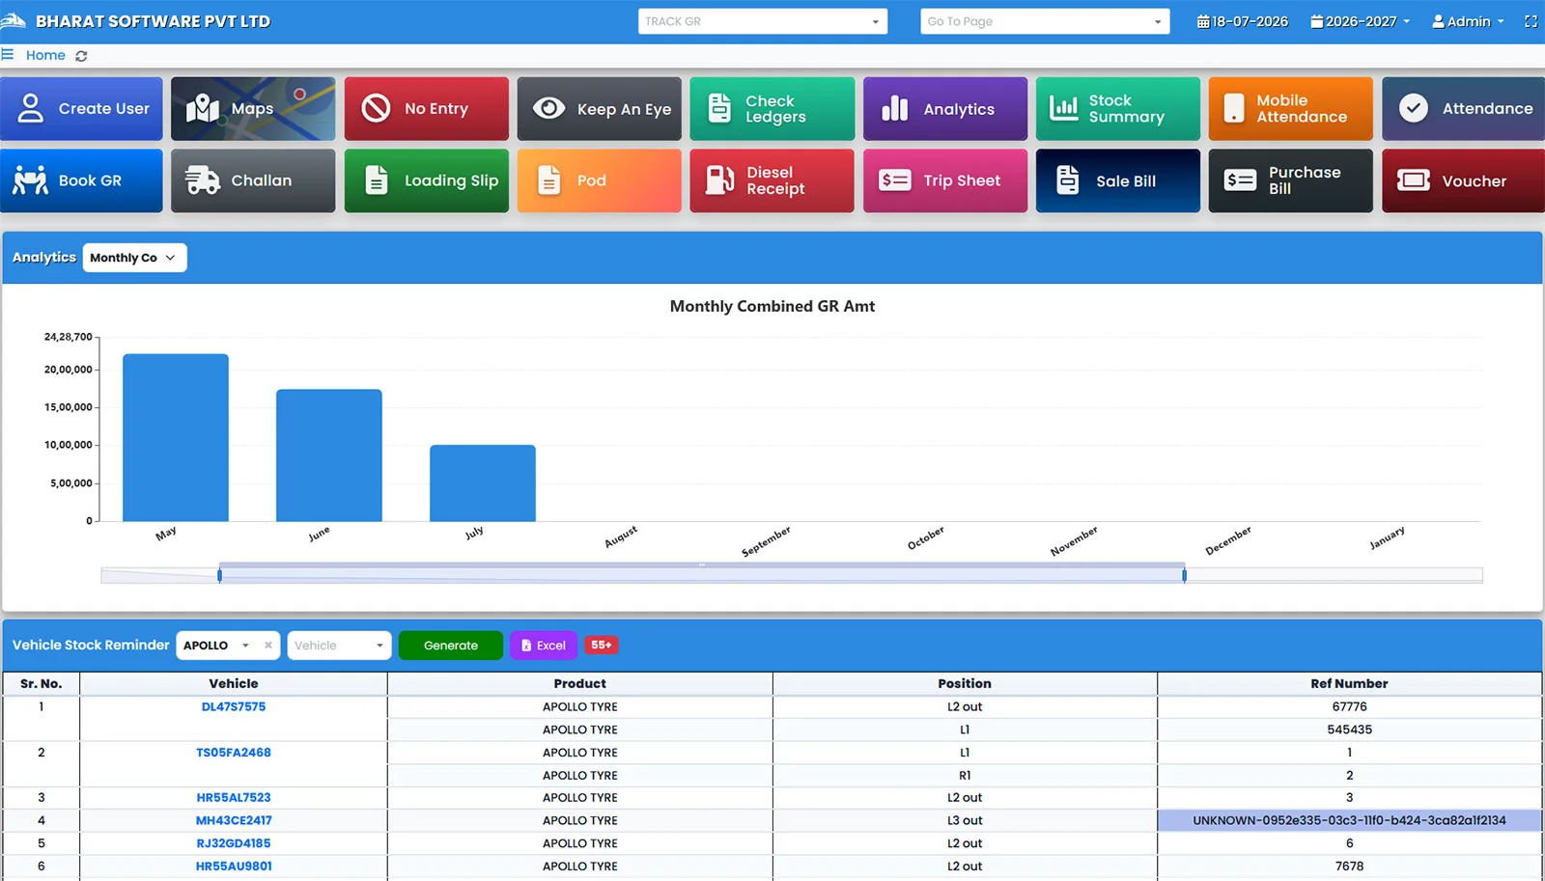Click the Ref Number column header

click(x=1349, y=684)
